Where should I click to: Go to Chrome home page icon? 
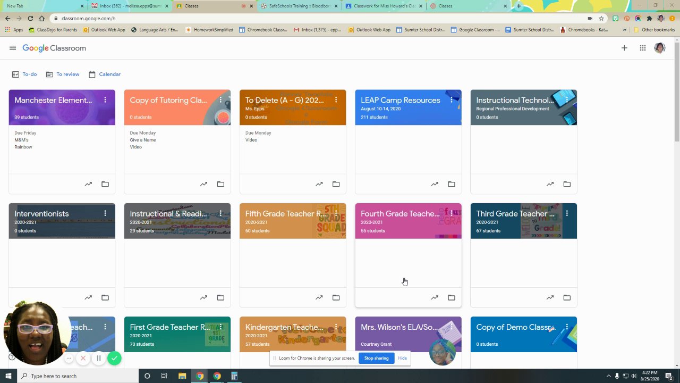click(41, 18)
